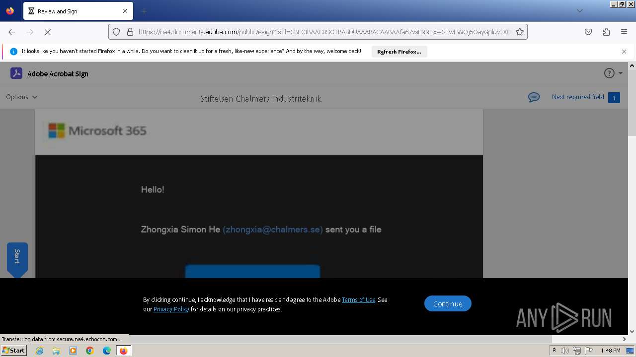The image size is (636, 357).
Task: Open File Explorer from taskbar
Action: coord(56,351)
